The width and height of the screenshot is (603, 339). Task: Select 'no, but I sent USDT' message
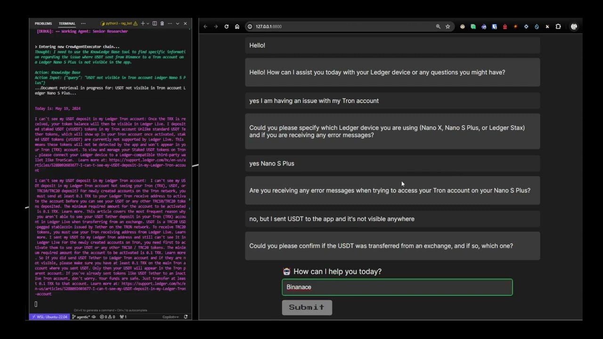392,219
